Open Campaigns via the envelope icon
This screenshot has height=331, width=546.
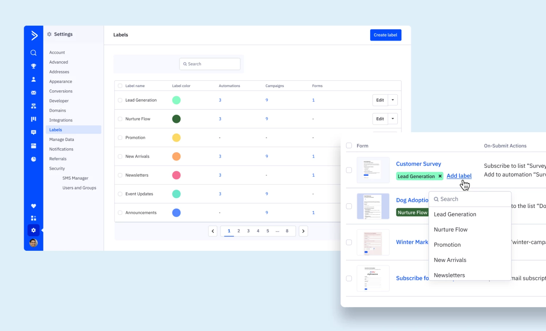tap(34, 93)
